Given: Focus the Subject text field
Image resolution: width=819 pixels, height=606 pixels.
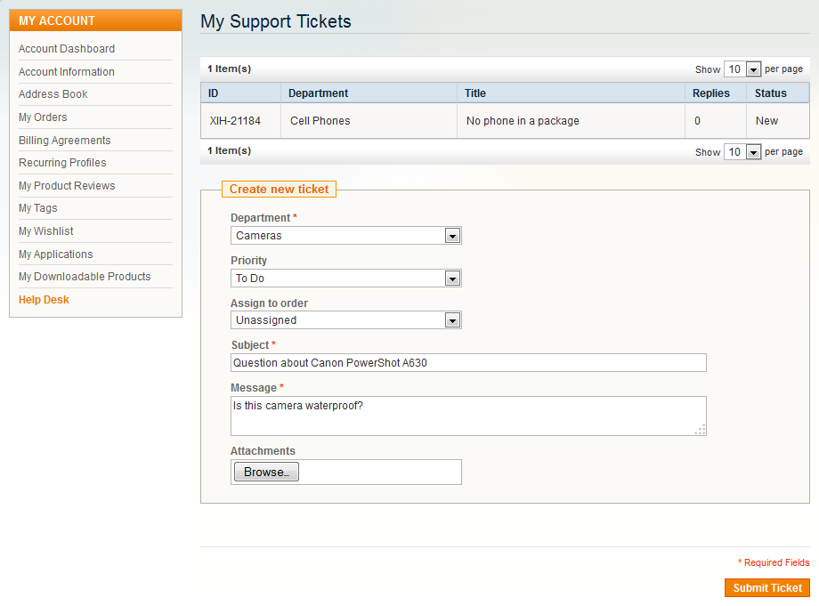Looking at the screenshot, I should click(x=468, y=363).
